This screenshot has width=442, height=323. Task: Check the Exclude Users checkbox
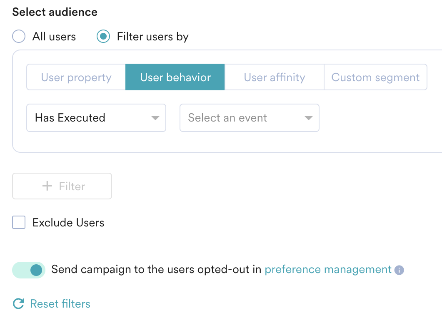18,222
